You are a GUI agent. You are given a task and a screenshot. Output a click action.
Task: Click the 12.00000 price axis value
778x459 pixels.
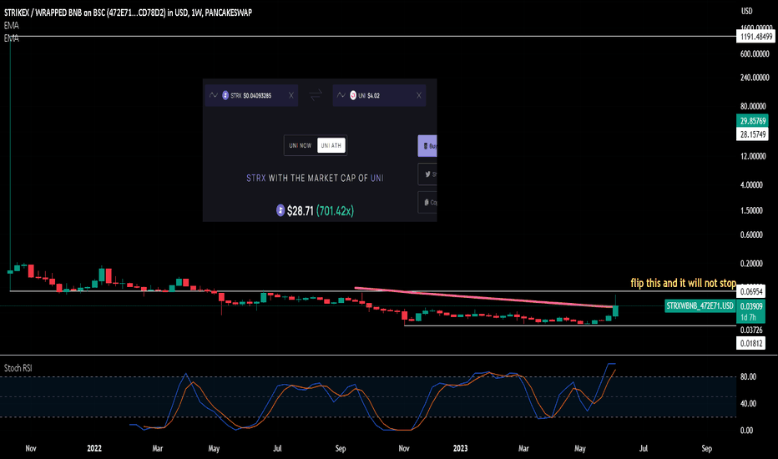[x=753, y=156]
